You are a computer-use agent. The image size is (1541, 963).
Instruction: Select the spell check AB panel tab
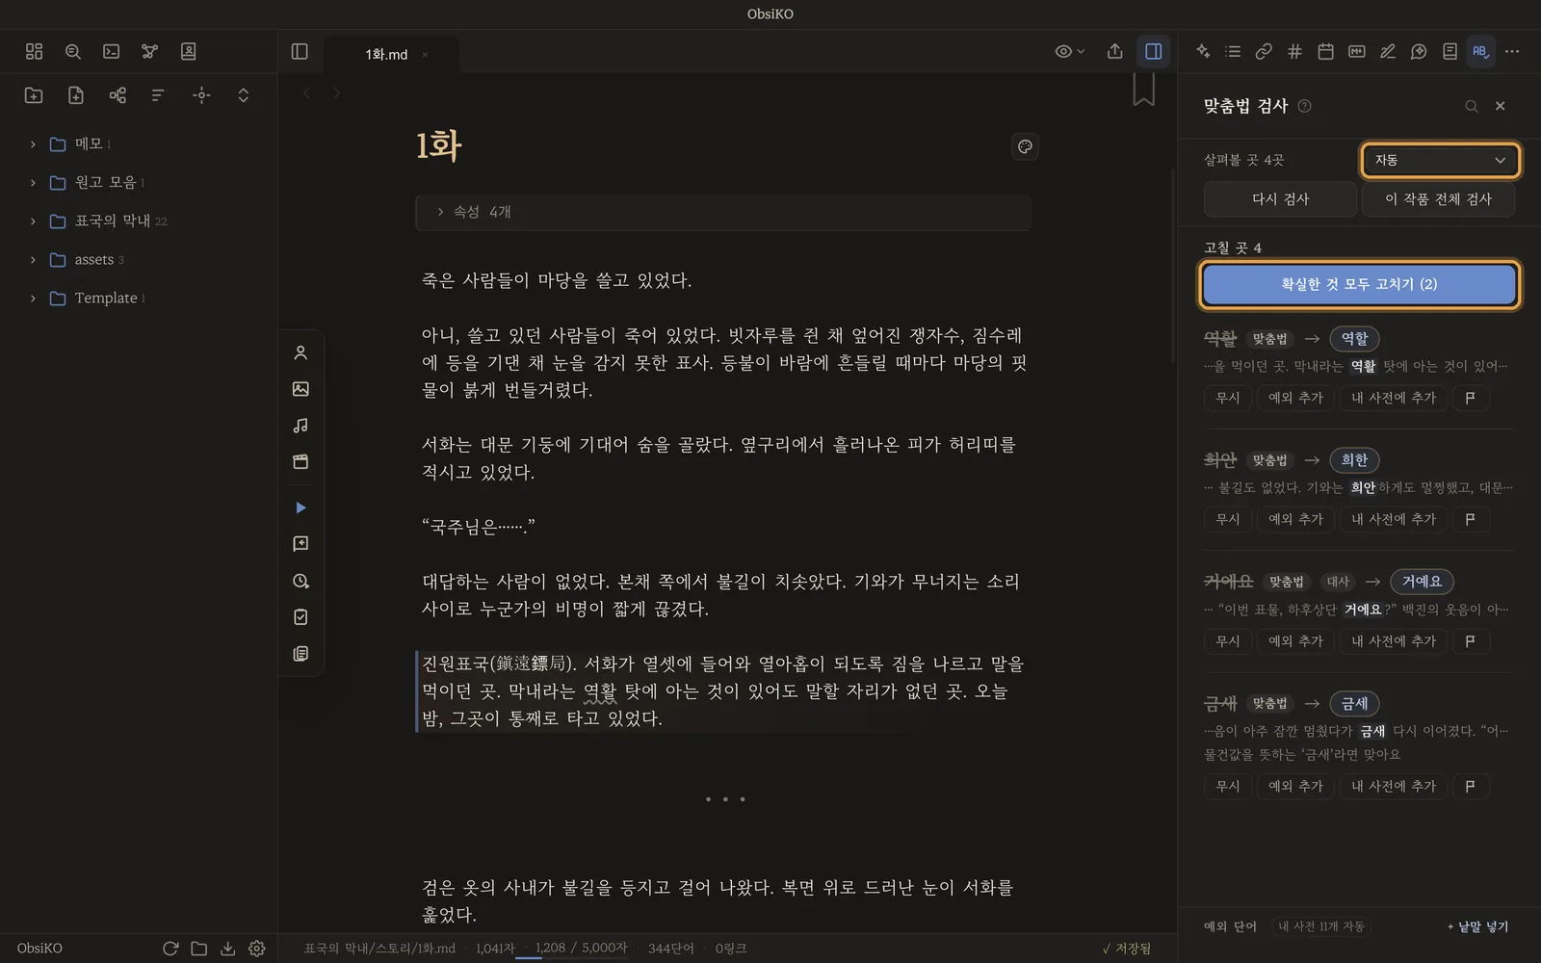tap(1480, 52)
